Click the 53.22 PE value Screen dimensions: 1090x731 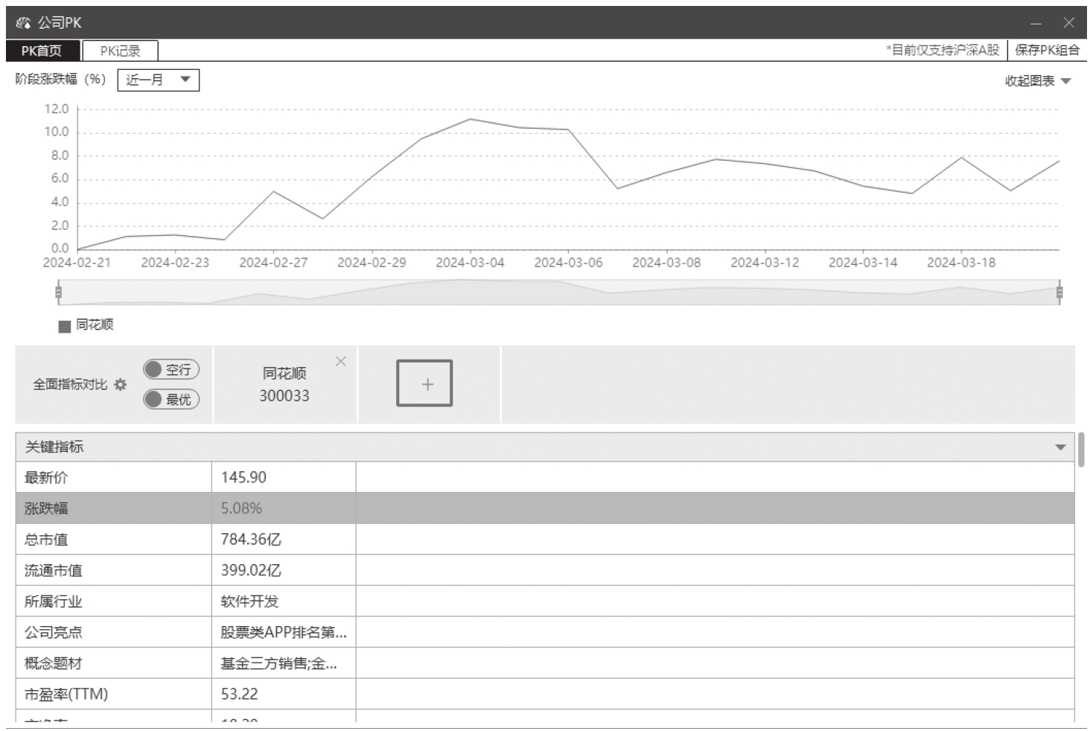(x=239, y=695)
